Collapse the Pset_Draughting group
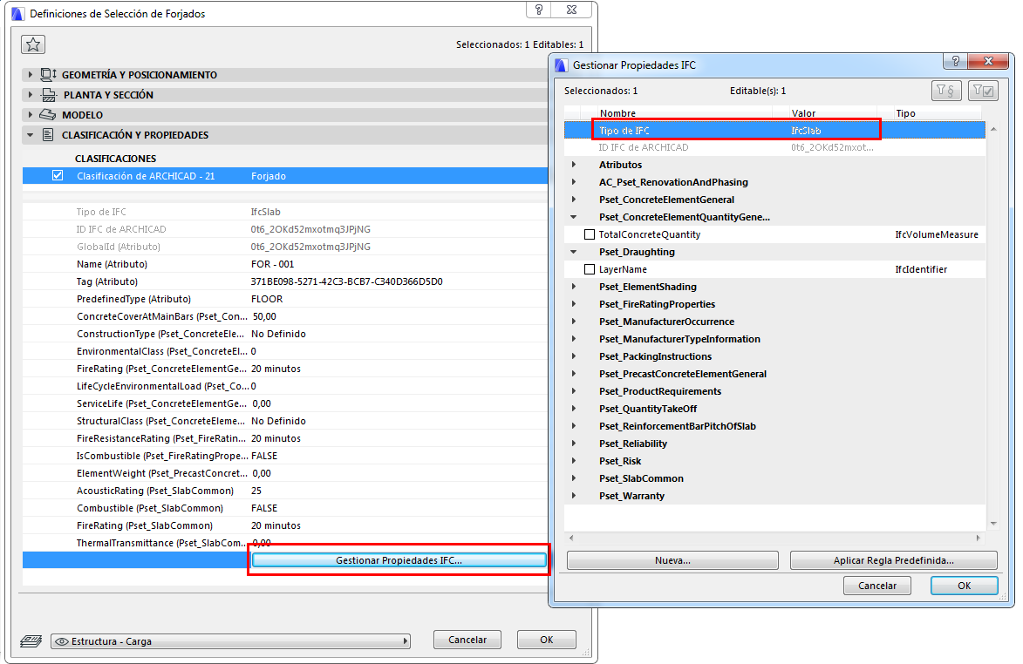1023x664 pixels. (x=574, y=252)
